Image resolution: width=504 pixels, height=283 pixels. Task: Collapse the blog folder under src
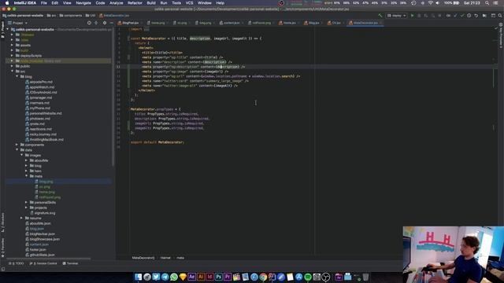click(x=17, y=76)
